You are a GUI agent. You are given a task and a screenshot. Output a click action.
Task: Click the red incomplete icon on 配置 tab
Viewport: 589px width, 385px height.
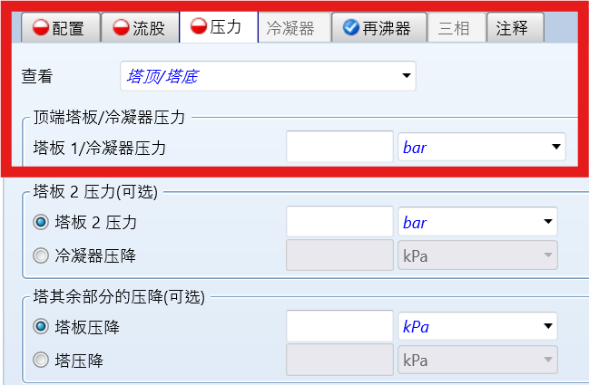[39, 28]
